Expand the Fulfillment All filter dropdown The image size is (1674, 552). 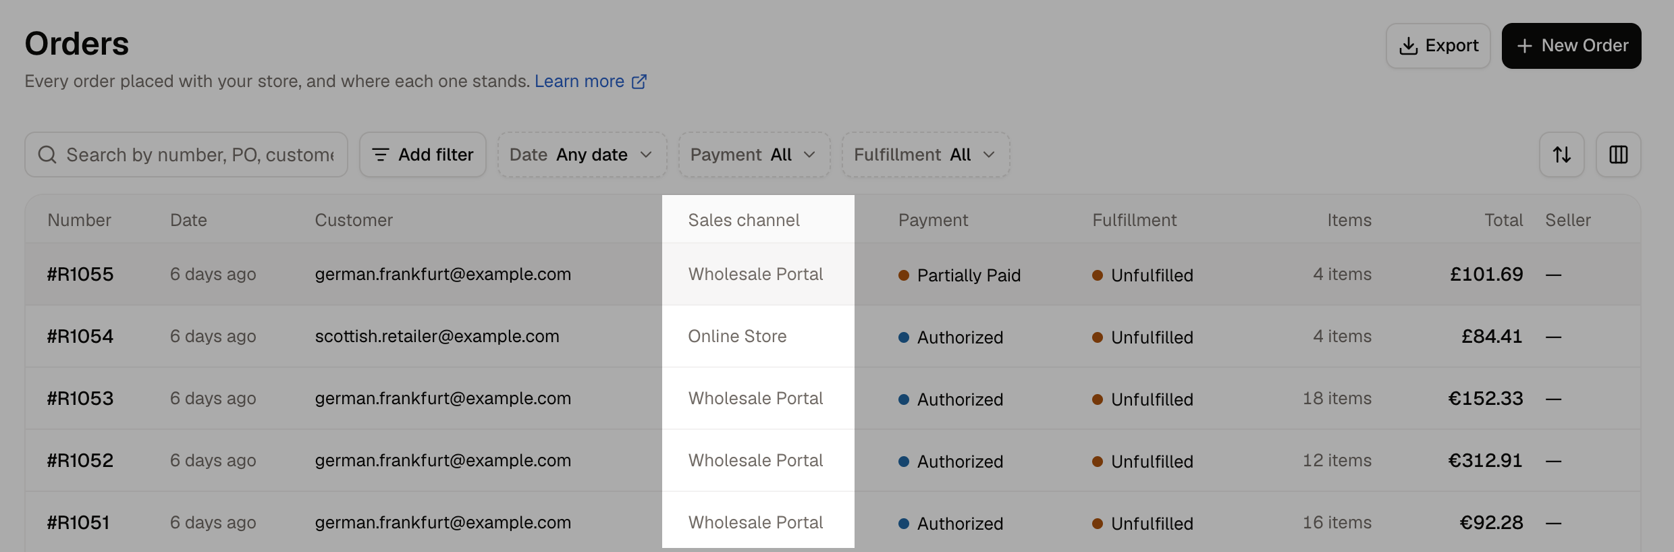coord(925,155)
